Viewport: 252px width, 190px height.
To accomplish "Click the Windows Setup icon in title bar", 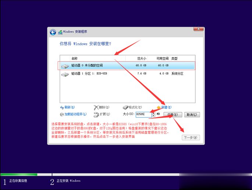I will (60, 32).
